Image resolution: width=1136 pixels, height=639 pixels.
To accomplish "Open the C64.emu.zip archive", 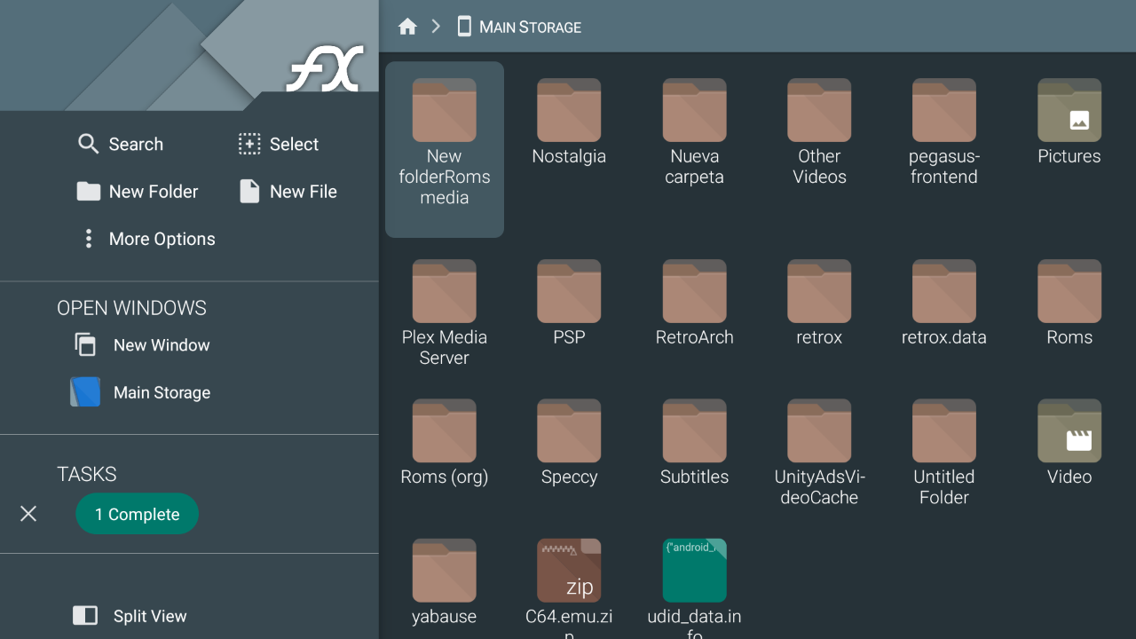I will coord(569,588).
